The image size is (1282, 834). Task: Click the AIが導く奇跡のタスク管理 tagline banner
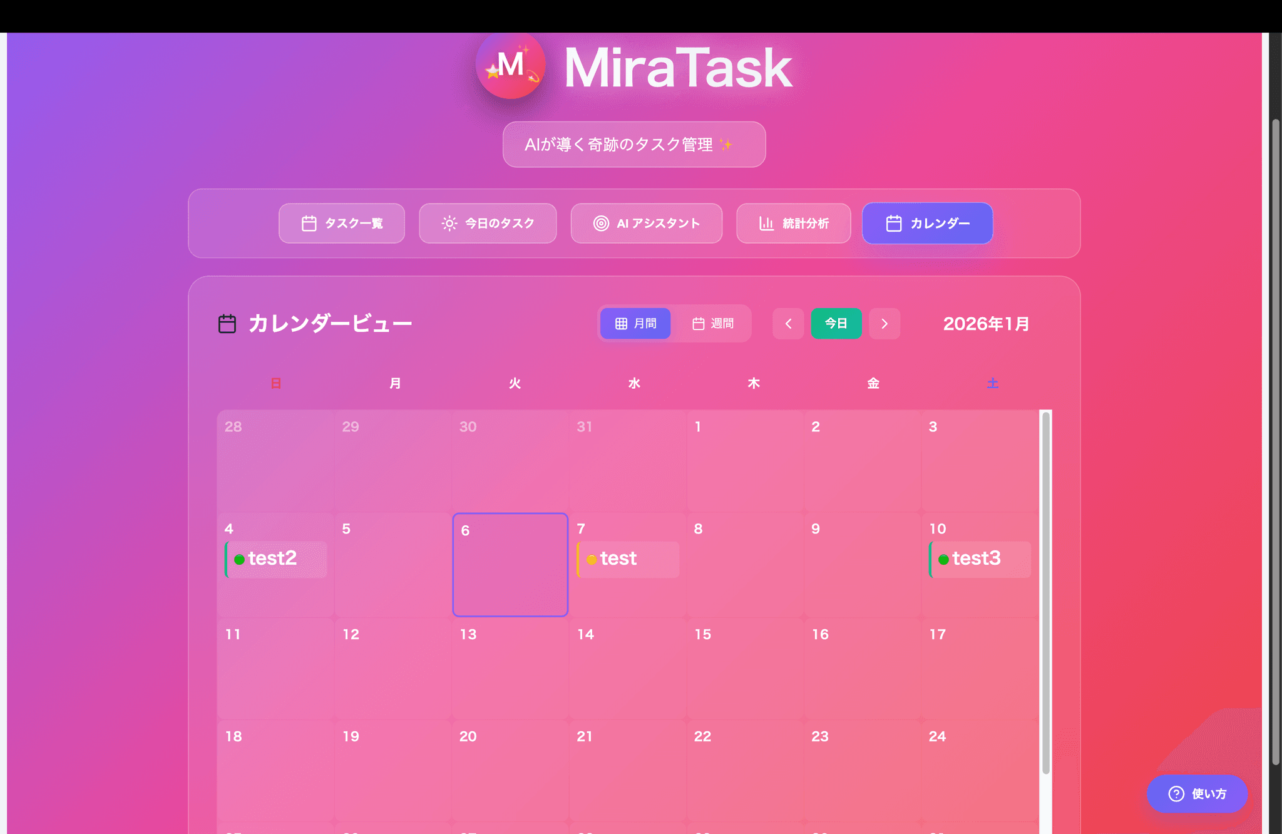tap(633, 145)
